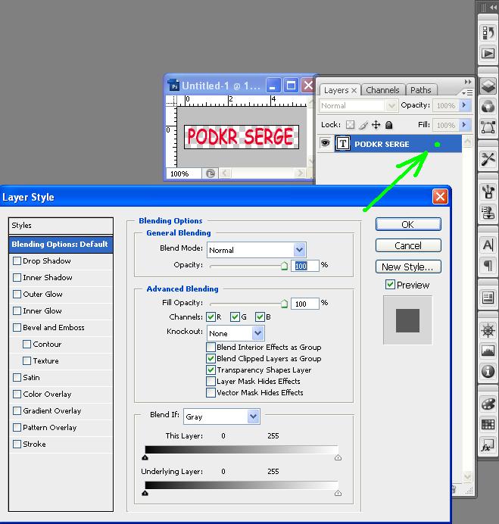Open the Layers panel Normal blend dropdown
This screenshot has height=524, width=499.
pos(358,106)
